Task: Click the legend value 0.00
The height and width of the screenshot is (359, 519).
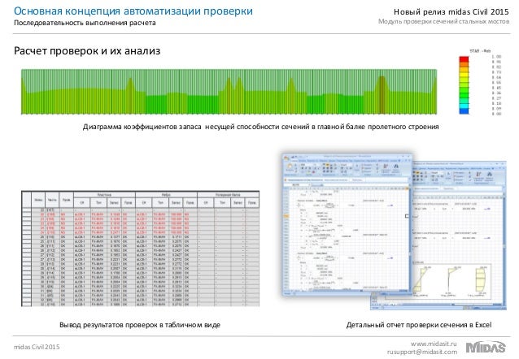Action: click(x=496, y=114)
